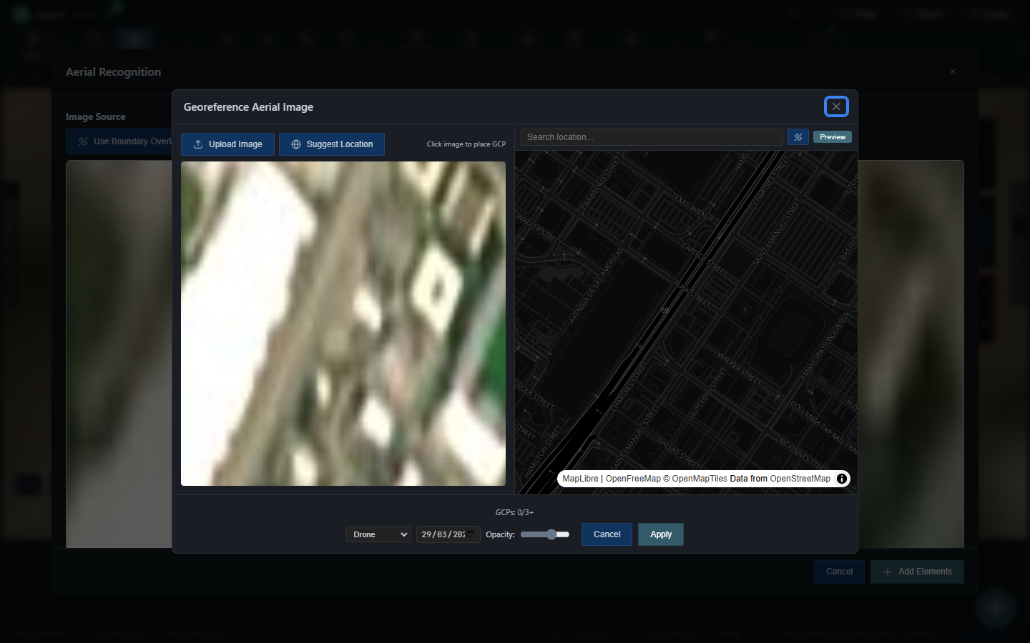Open the MapLibre attribution link
Viewport: 1030px width, 643px height.
(580, 479)
